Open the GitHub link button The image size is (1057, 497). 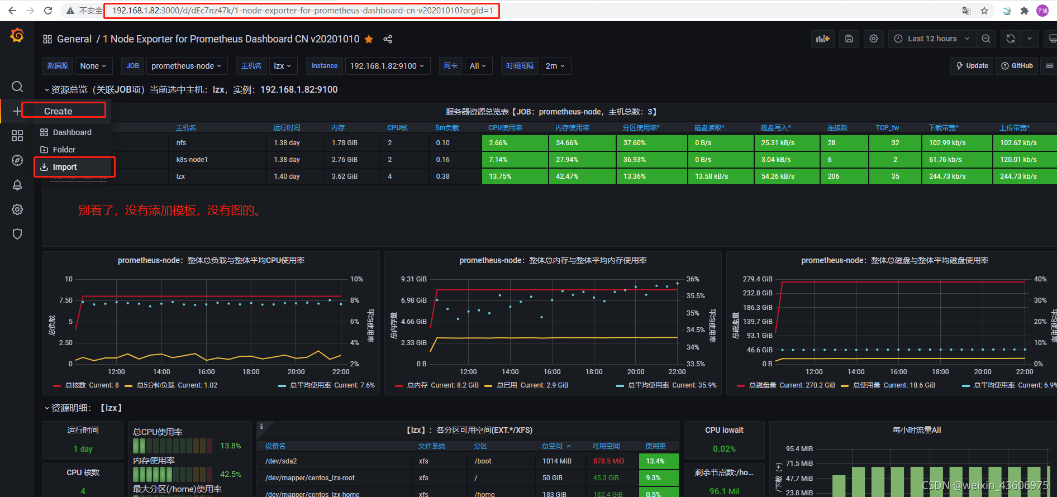(1017, 66)
